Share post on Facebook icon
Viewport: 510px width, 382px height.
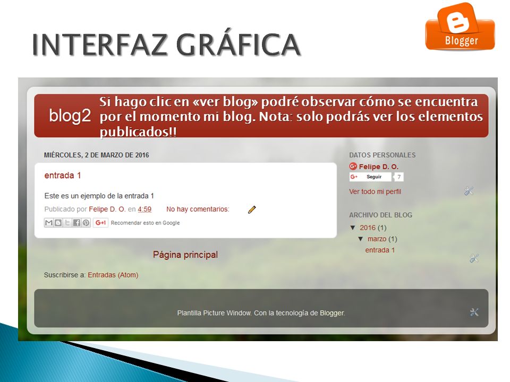click(x=76, y=222)
